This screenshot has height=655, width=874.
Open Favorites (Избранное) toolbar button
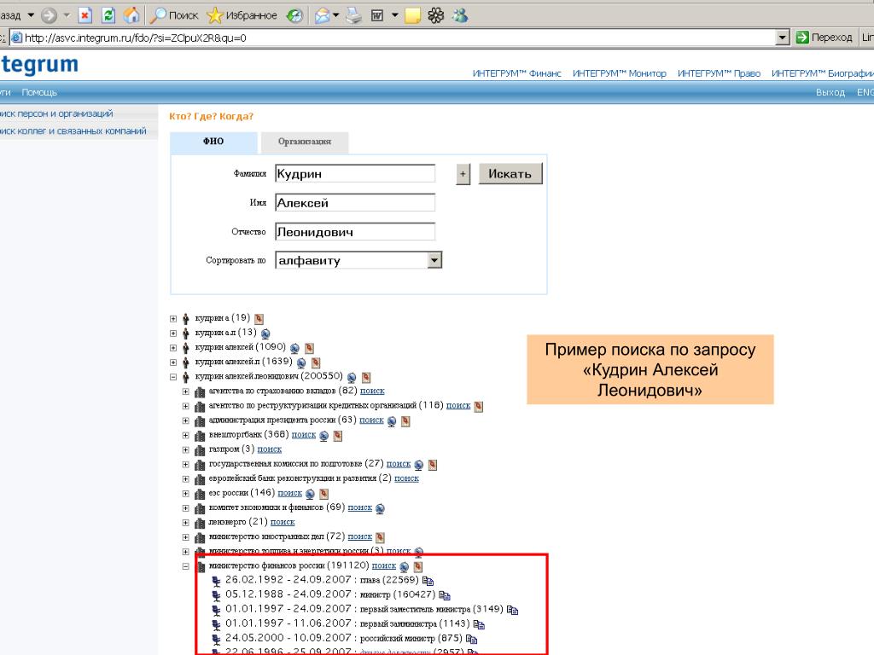(x=242, y=15)
